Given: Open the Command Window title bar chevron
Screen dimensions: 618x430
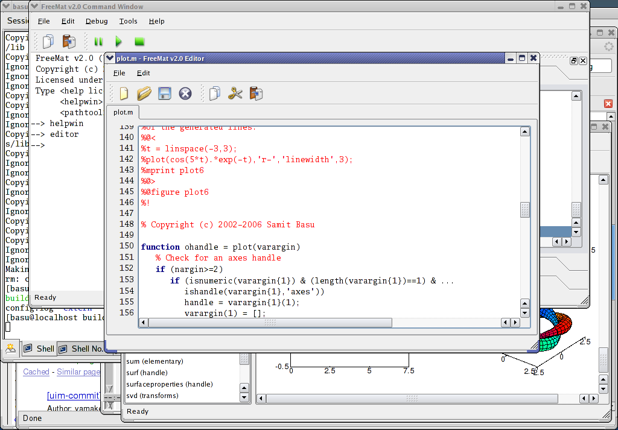Looking at the screenshot, I should [34, 6].
